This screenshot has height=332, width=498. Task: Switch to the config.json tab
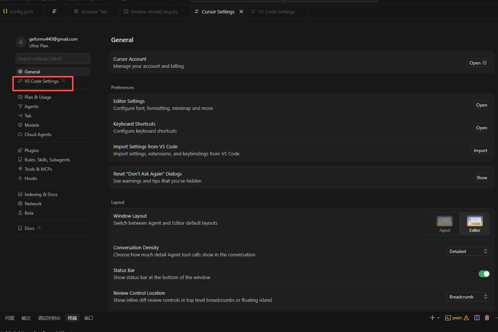[18, 12]
